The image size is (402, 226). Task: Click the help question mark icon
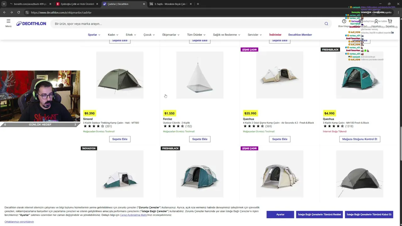[344, 21]
